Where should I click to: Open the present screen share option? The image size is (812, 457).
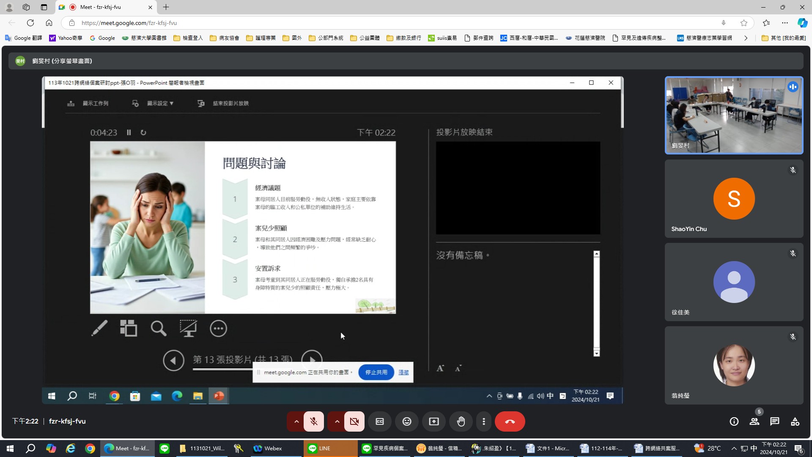[434, 421]
